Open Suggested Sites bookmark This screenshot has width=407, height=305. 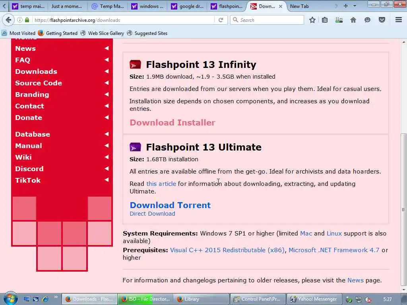click(147, 33)
